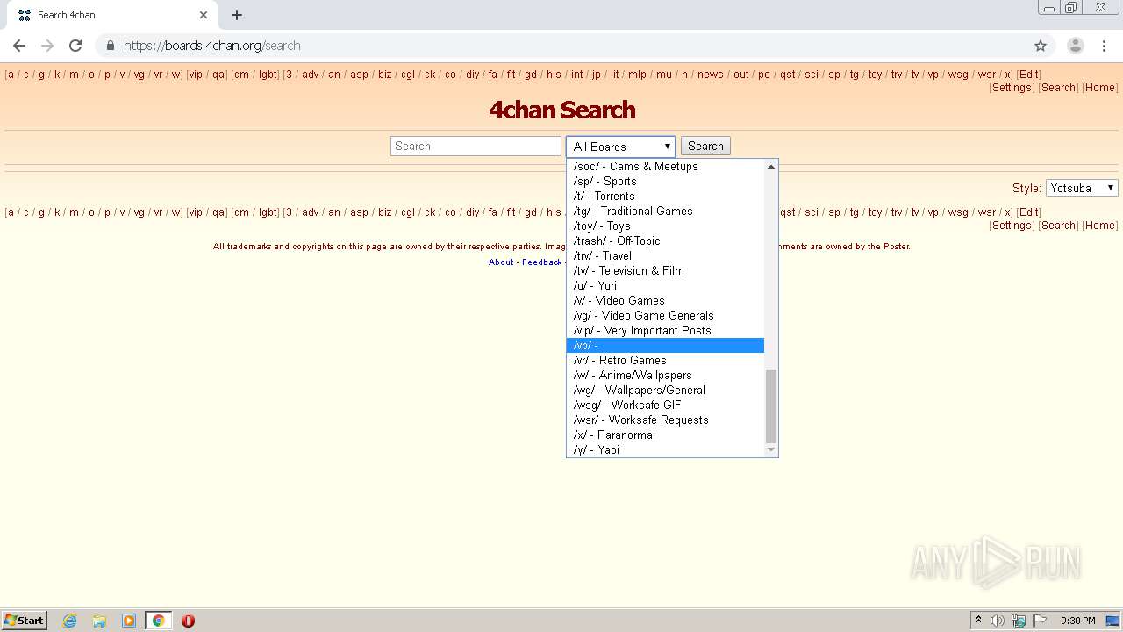Pick /wsr/ - Worksafe Requests
The image size is (1123, 632).
[x=665, y=420]
